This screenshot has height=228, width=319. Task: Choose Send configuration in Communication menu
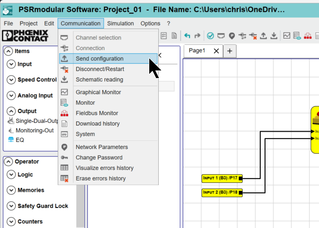[x=108, y=59]
